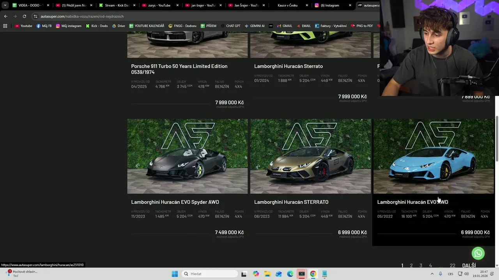The height and width of the screenshot is (280, 499).
Task: Click the Porsche 7 999 000 Kč price
Action: [229, 102]
